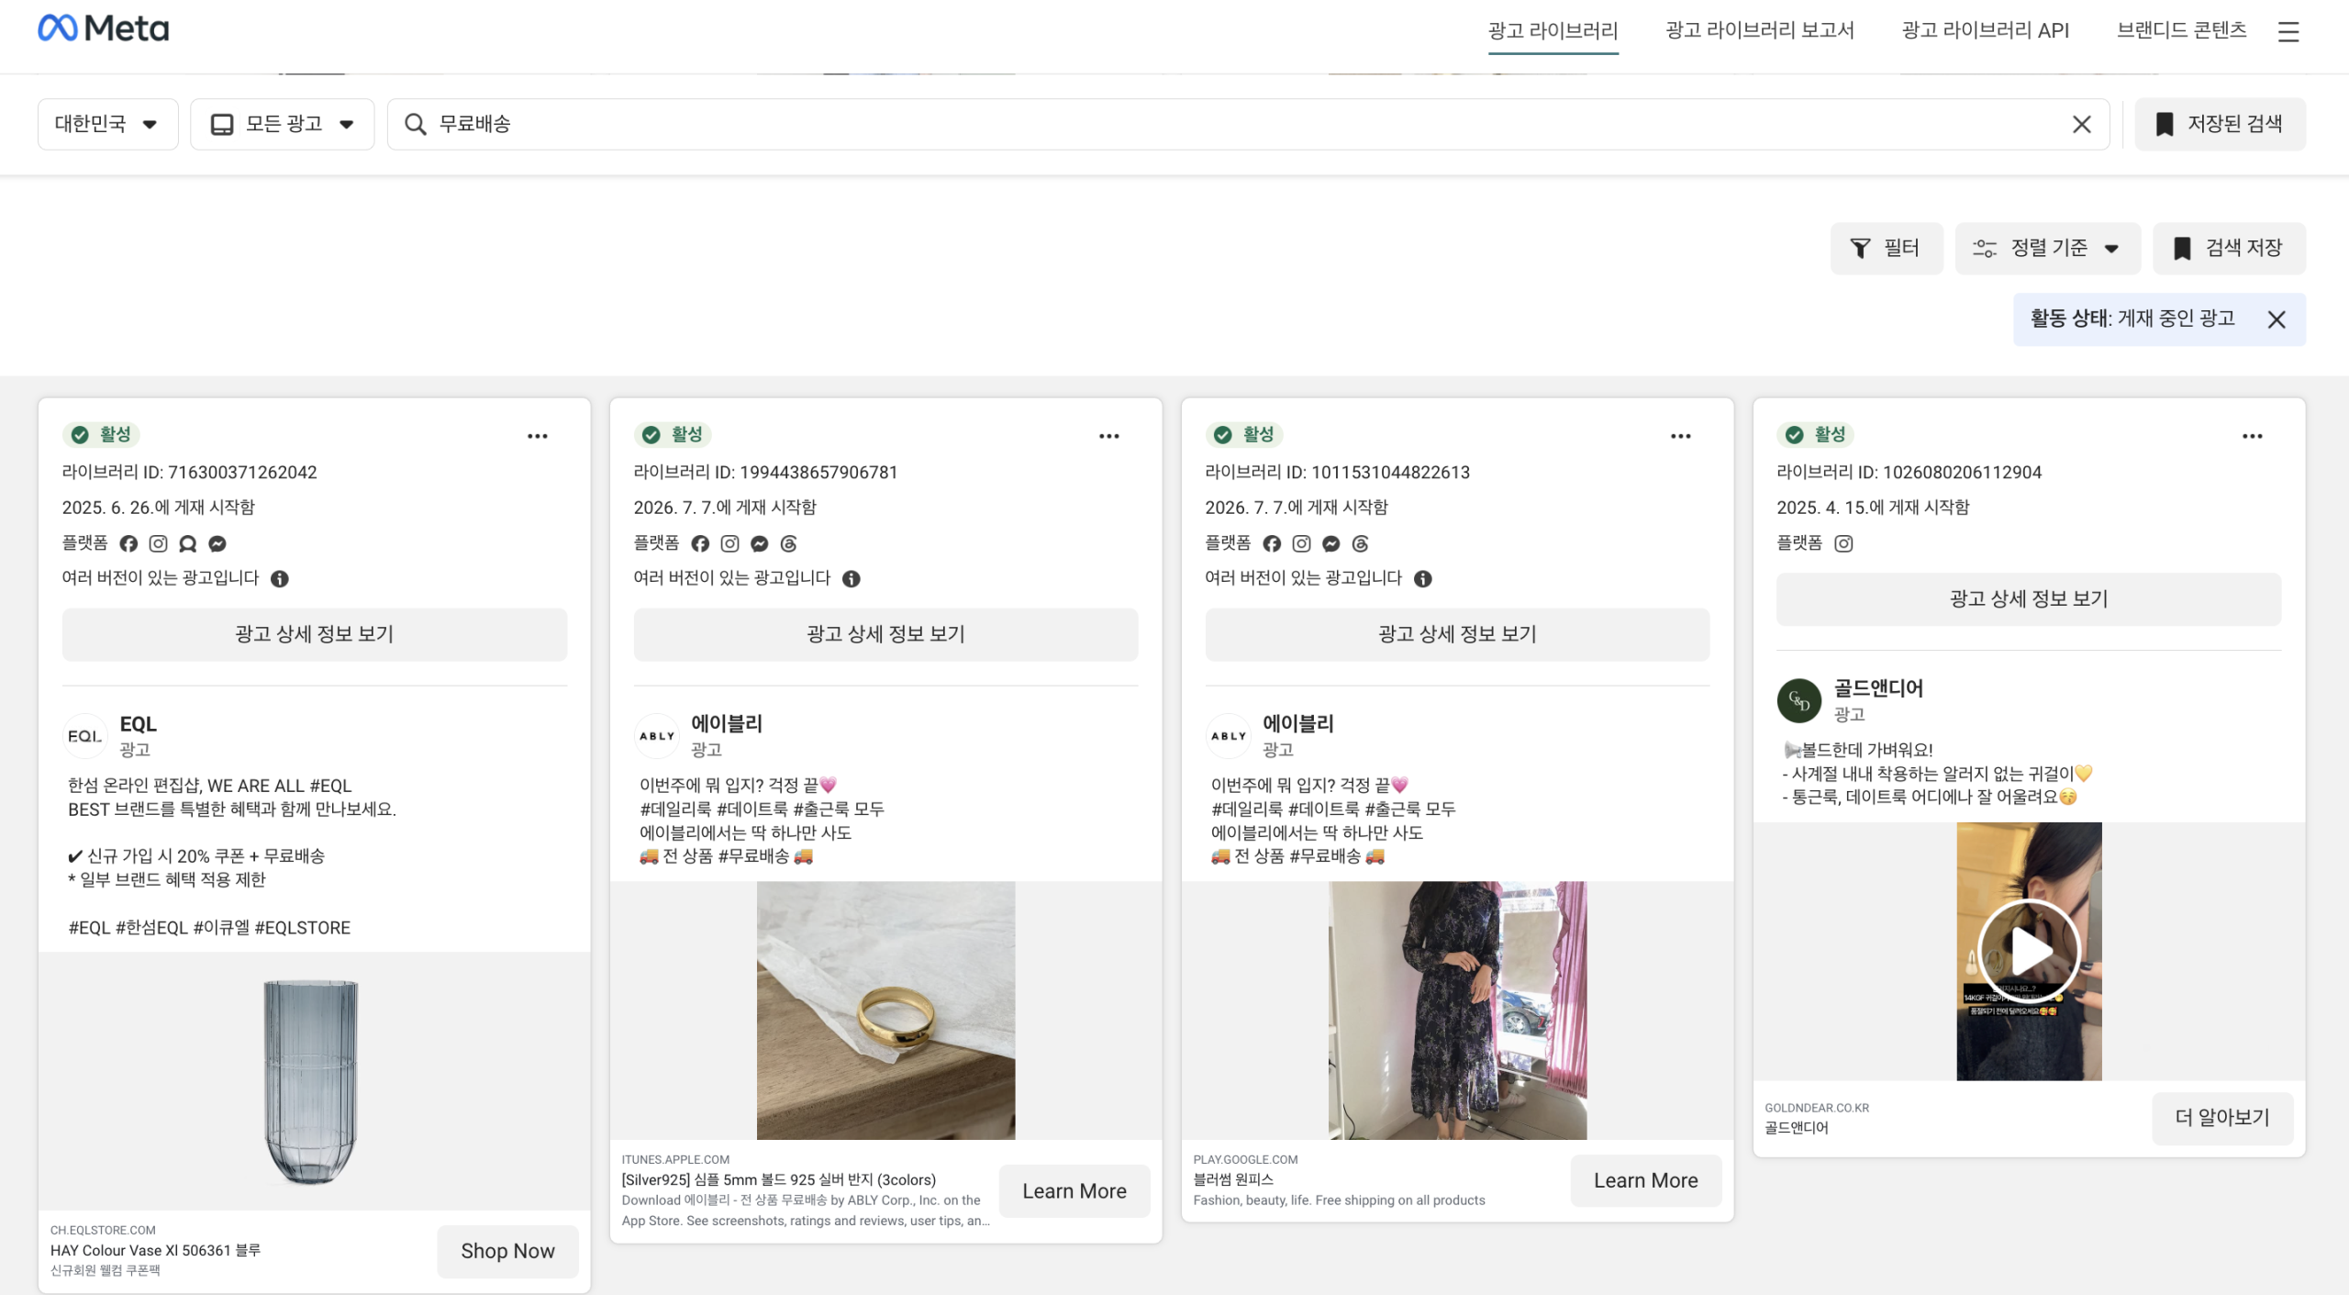Click the Shop Now button on the EQL ad

[507, 1251]
